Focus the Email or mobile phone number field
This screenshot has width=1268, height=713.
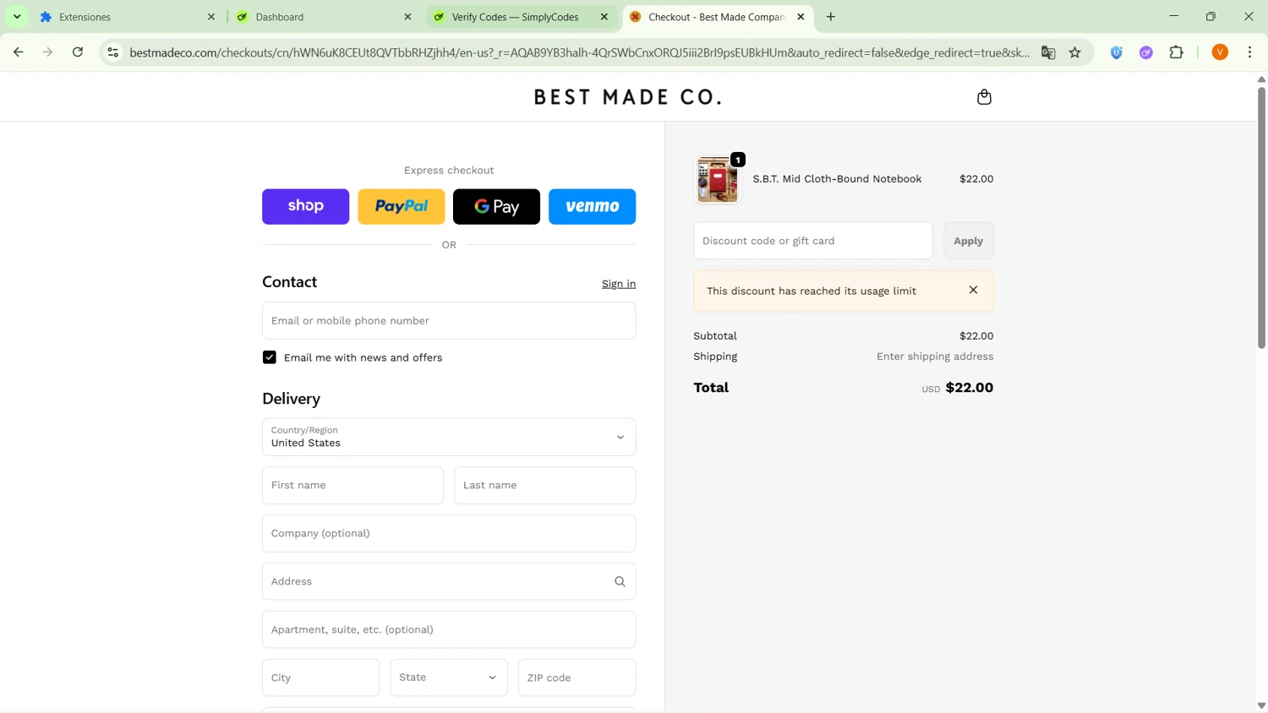(449, 321)
